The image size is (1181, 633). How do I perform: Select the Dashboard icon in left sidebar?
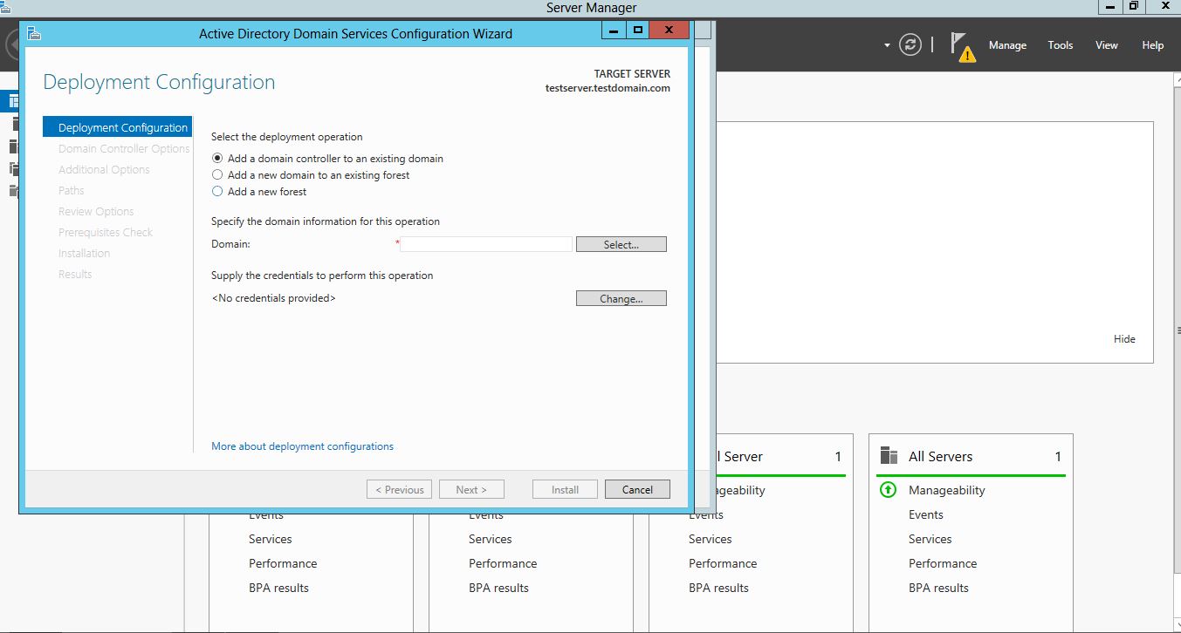(14, 101)
